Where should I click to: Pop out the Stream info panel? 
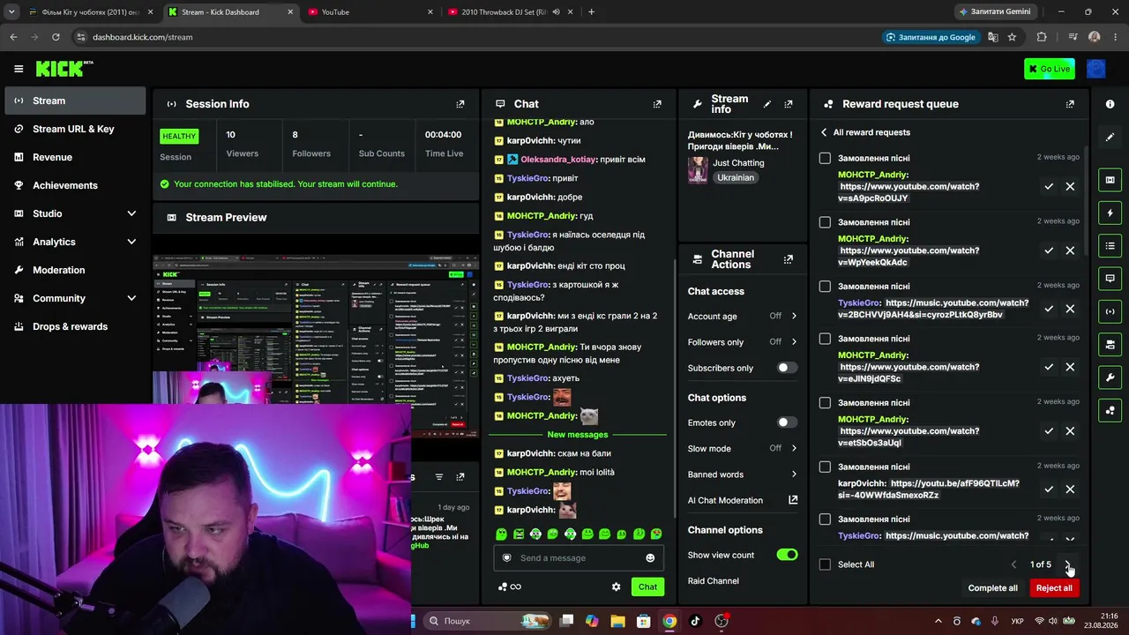pyautogui.click(x=789, y=104)
